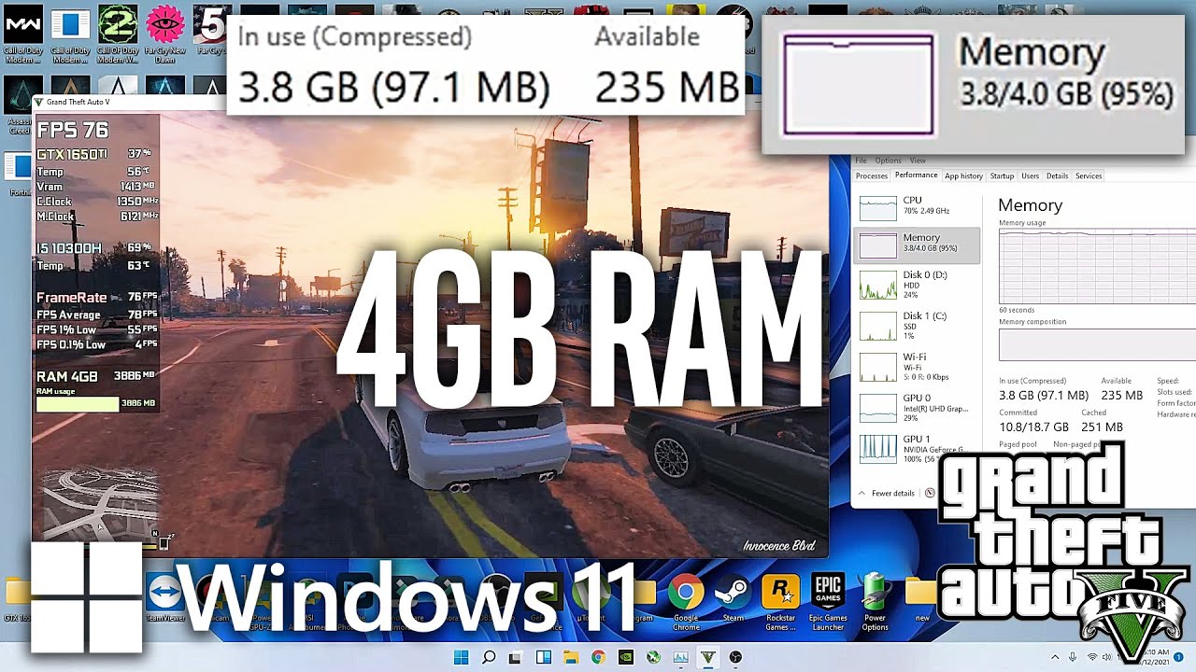This screenshot has width=1196, height=672.
Task: Go to the Details tab
Action: (x=1057, y=175)
